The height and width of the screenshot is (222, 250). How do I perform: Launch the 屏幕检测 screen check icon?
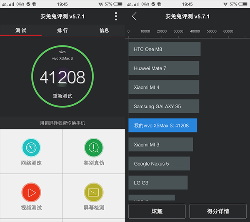click(94, 192)
